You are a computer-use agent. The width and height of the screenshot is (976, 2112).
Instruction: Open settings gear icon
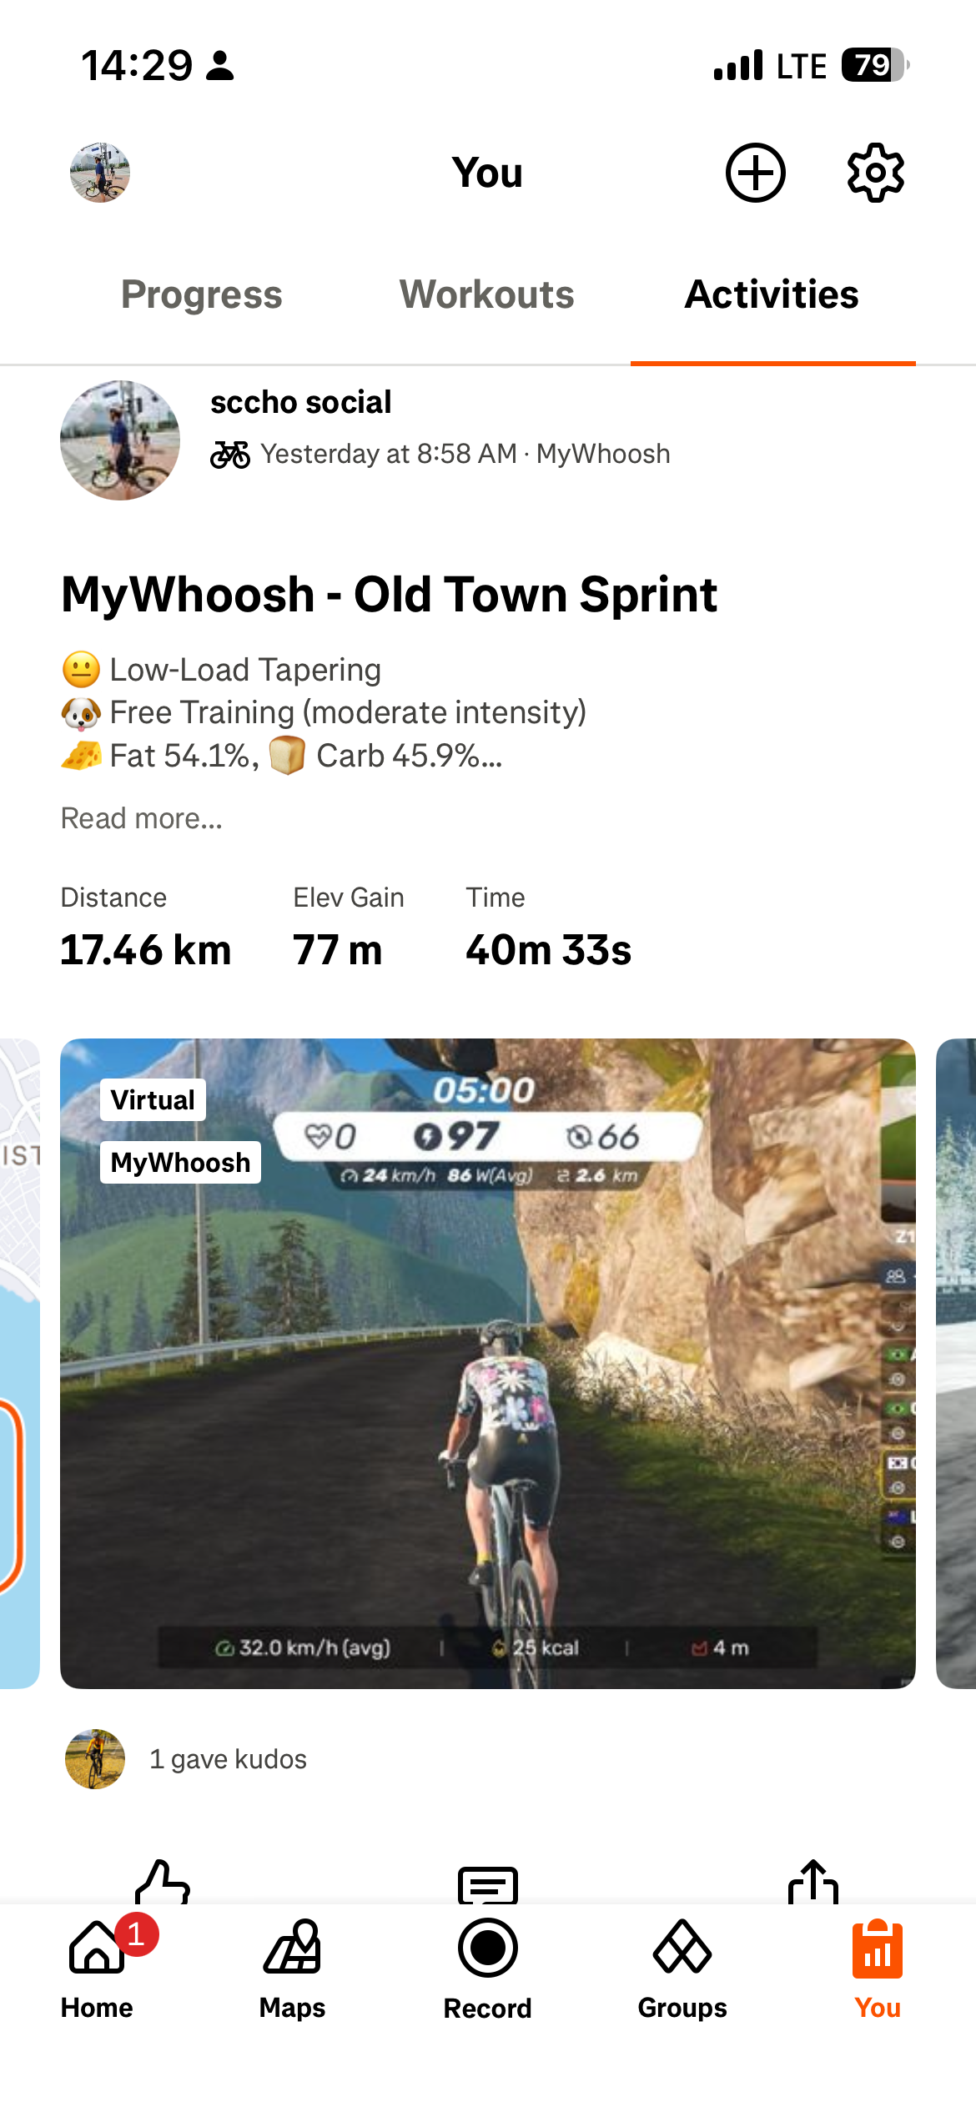pyautogui.click(x=875, y=173)
